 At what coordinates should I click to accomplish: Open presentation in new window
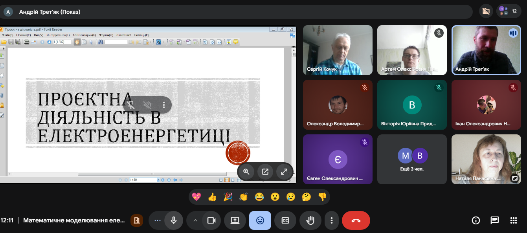(x=265, y=171)
